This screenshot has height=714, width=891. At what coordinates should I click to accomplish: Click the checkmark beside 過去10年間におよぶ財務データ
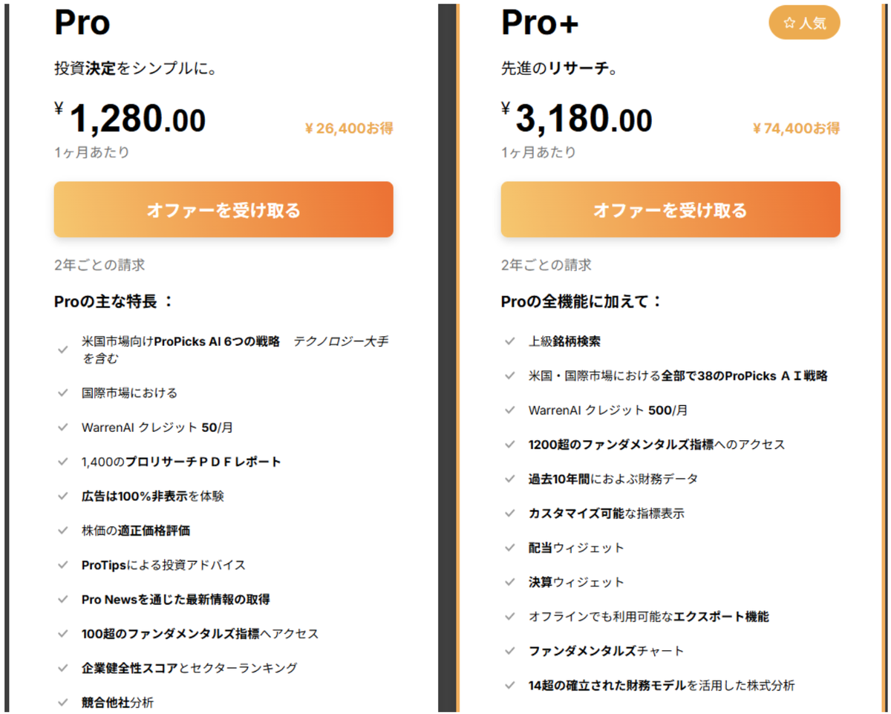(509, 479)
